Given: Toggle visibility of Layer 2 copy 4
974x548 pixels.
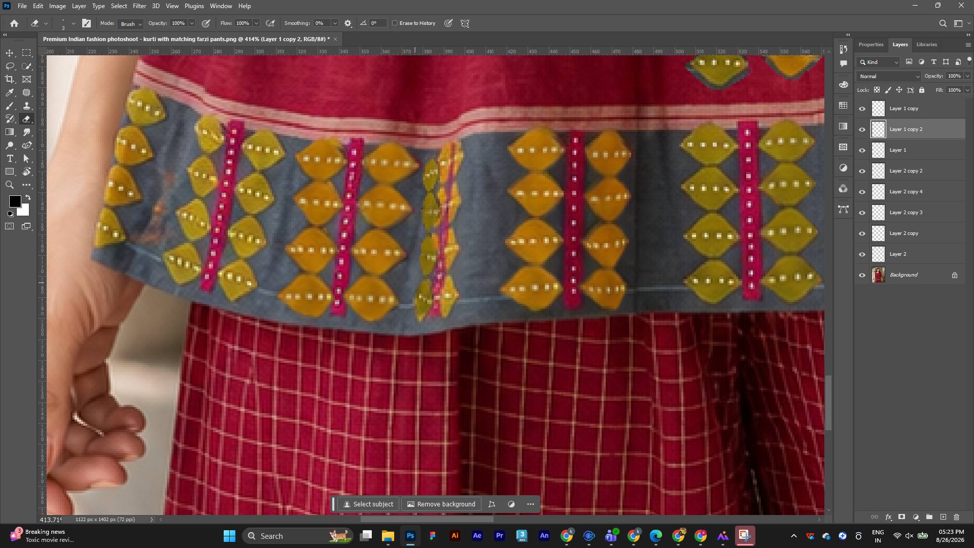Looking at the screenshot, I should [862, 192].
